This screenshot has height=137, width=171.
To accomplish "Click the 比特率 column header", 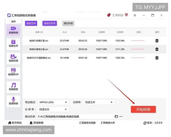I will tap(120, 32).
